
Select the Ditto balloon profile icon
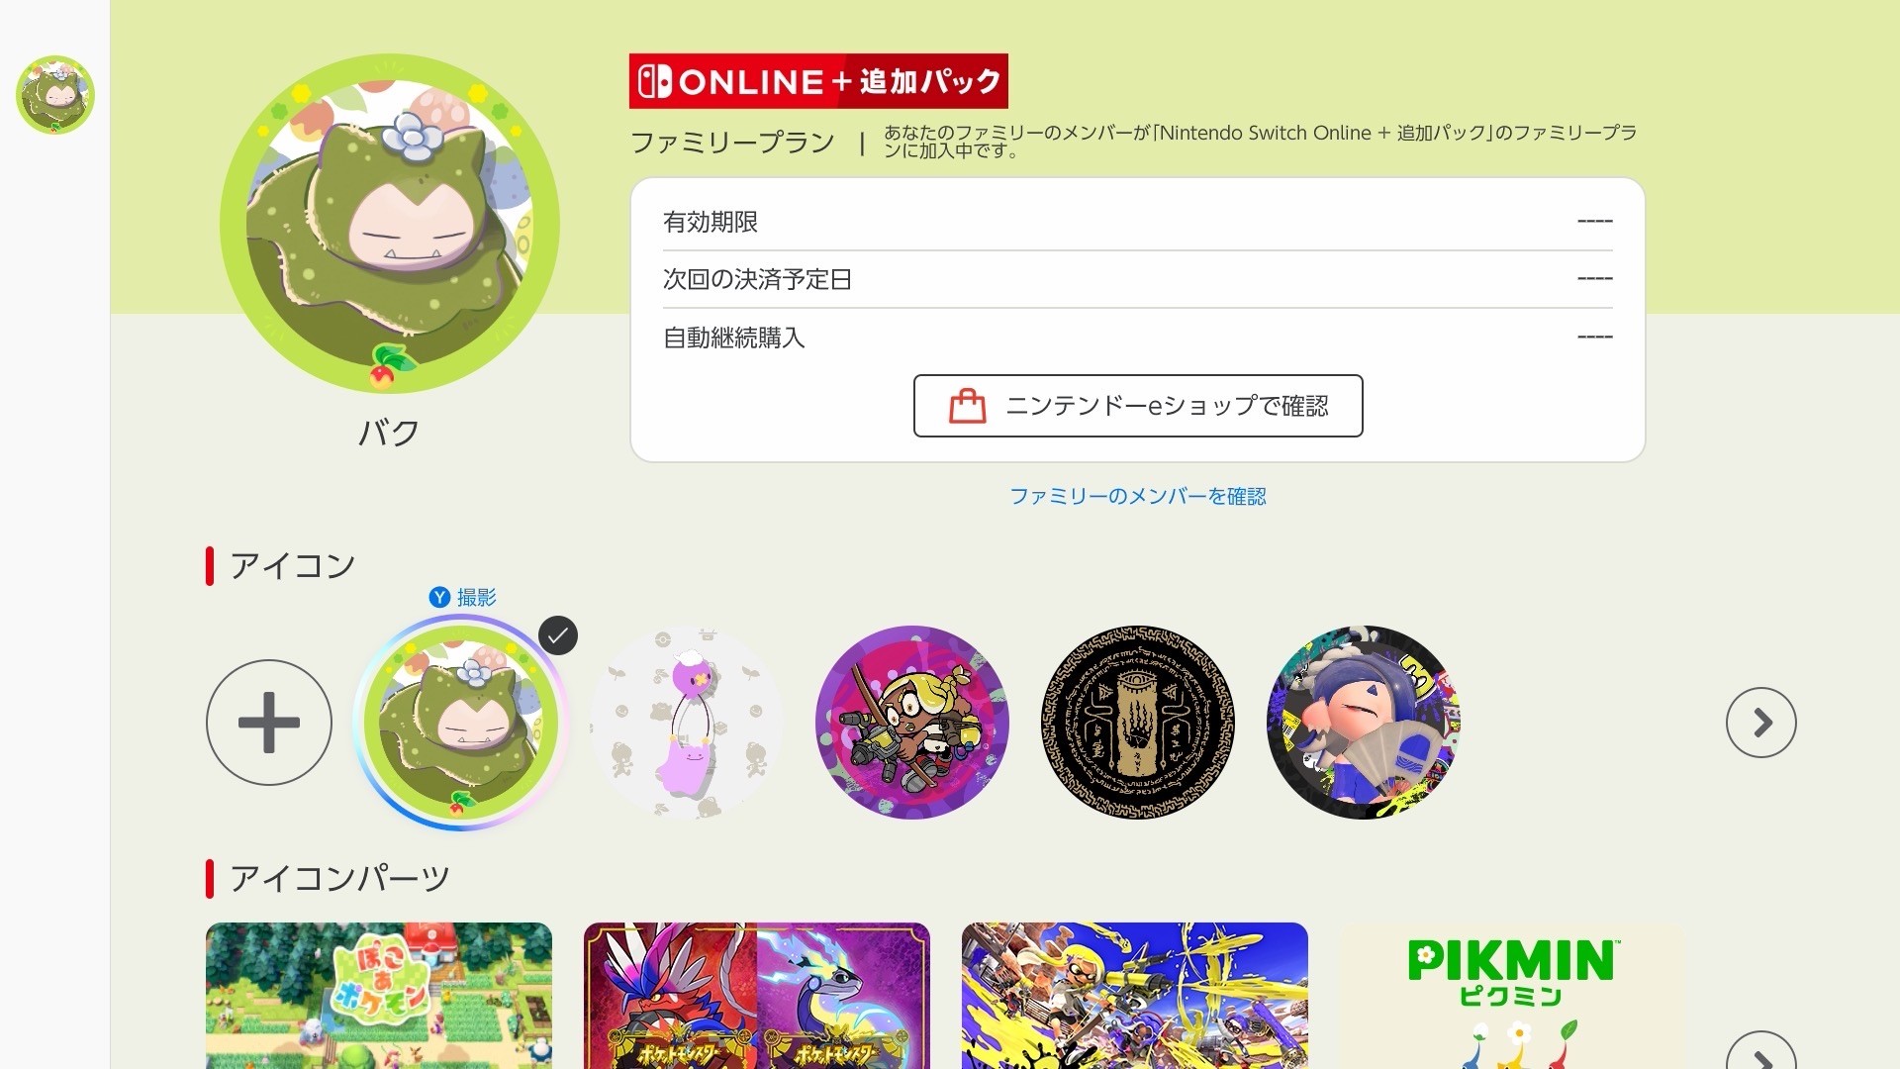pos(687,723)
